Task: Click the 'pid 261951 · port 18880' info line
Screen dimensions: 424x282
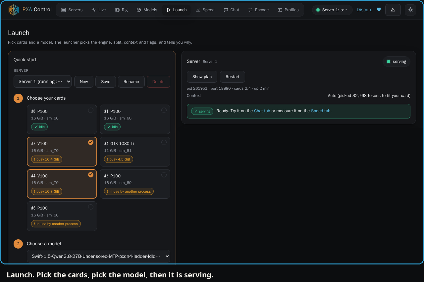Action: coord(228,88)
